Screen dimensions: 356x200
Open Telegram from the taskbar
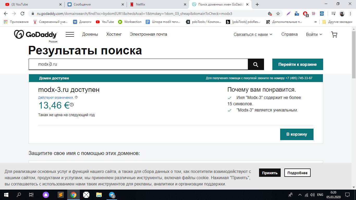(x=112, y=195)
